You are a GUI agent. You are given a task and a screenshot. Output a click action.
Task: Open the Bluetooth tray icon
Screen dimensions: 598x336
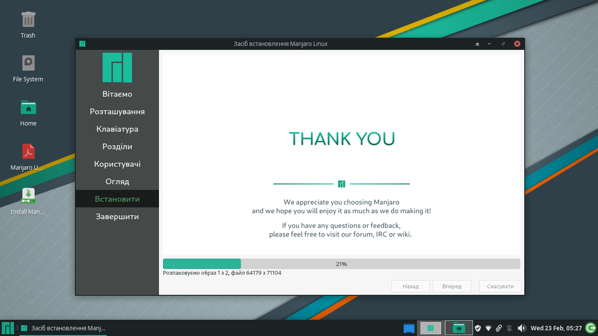509,328
